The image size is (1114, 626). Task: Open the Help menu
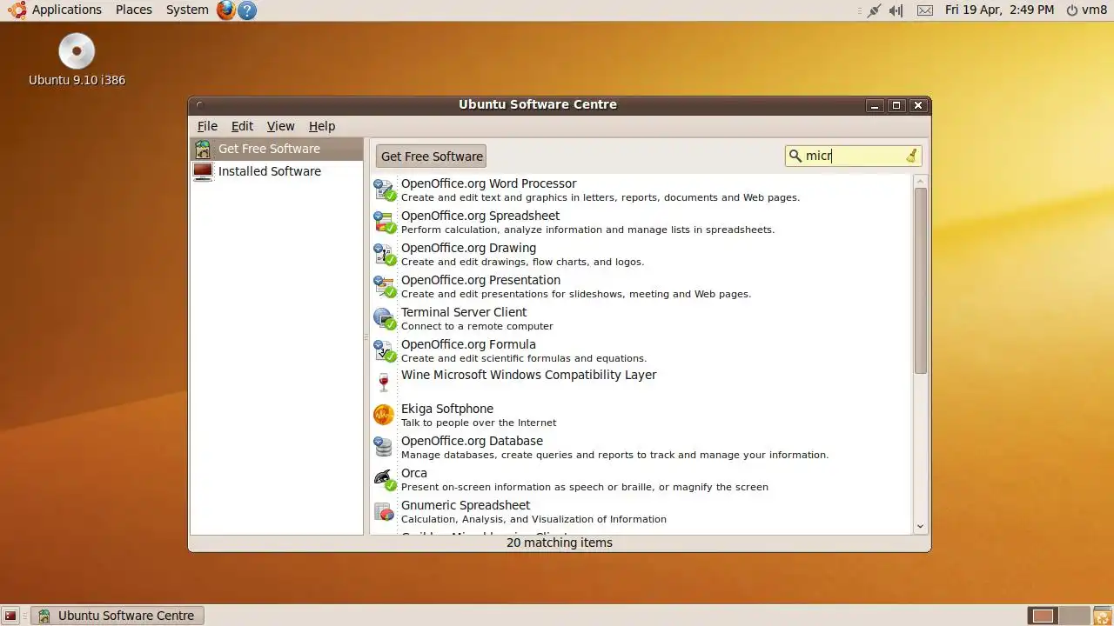pos(322,126)
